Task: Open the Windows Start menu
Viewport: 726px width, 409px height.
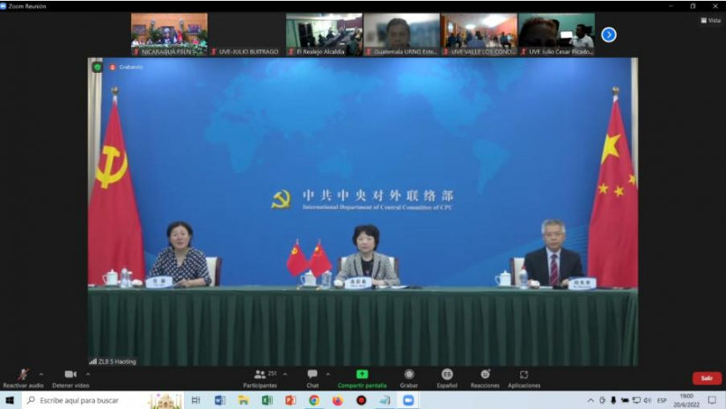Action: (x=10, y=400)
